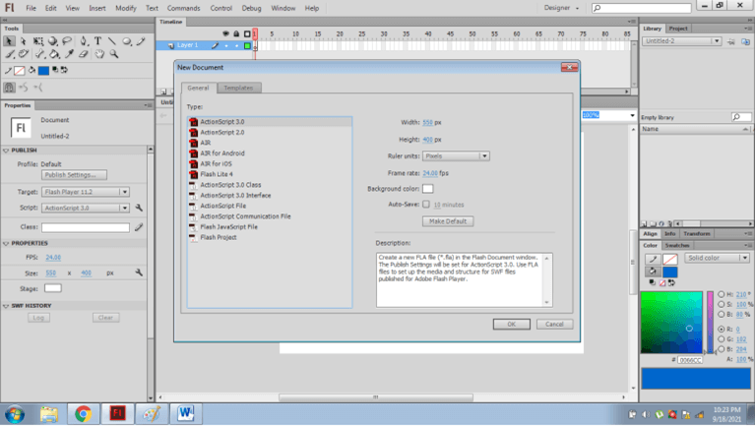Click pencil icon beside Class field
Image resolution: width=755 pixels, height=426 pixels.
pyautogui.click(x=139, y=227)
